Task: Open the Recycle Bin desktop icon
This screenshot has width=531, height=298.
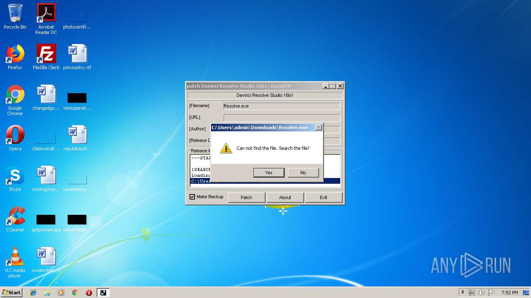Action: click(x=15, y=17)
